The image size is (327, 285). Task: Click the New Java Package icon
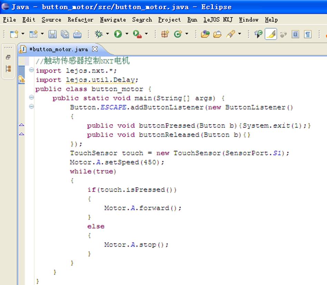pos(165,34)
